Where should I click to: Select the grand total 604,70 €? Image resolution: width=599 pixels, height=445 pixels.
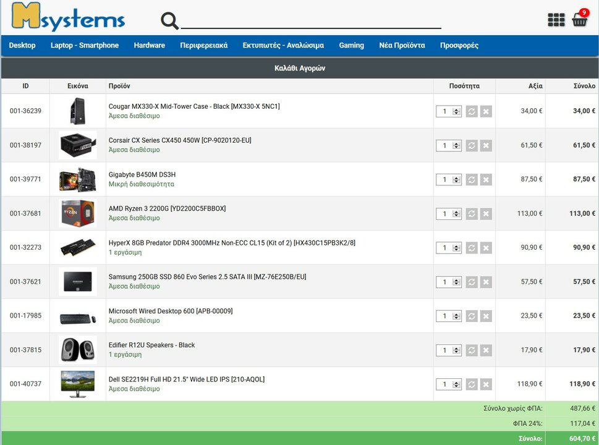click(x=582, y=438)
